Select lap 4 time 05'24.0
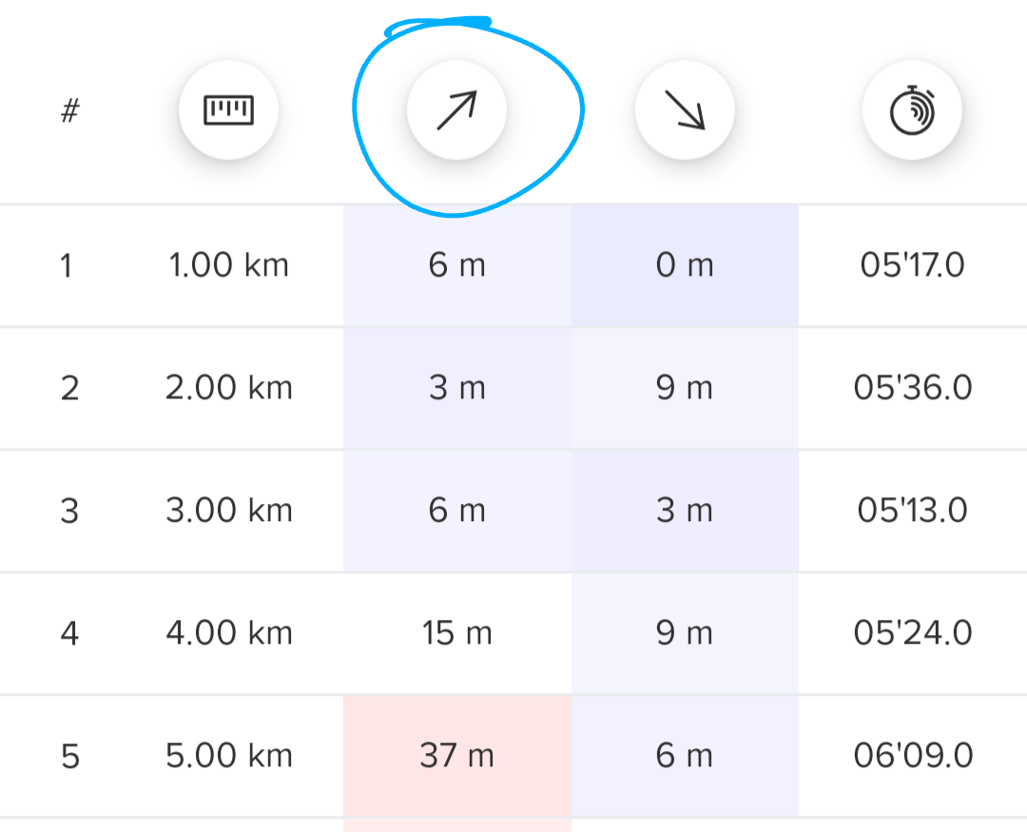This screenshot has height=832, width=1027. click(x=912, y=632)
